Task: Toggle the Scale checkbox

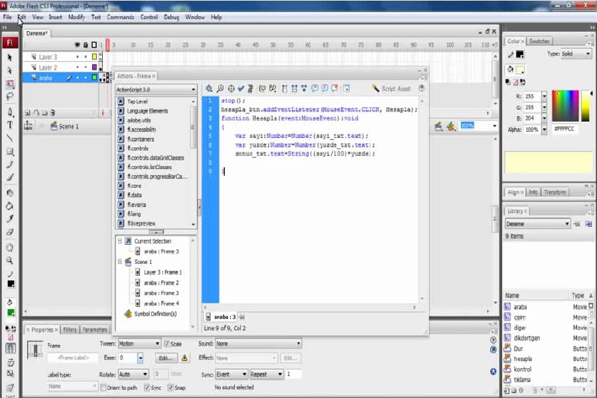Action: pyautogui.click(x=166, y=344)
